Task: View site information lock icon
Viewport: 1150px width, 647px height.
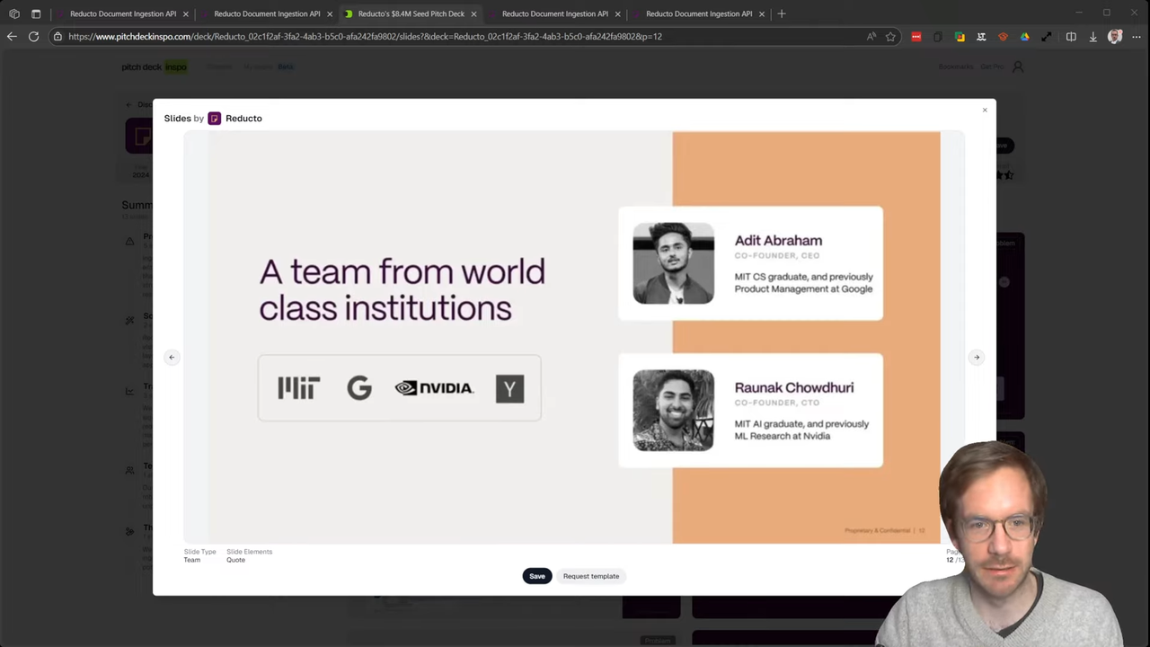Action: click(x=57, y=36)
